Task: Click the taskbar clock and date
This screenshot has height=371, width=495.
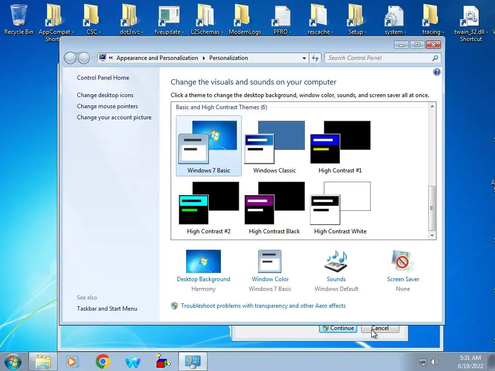Action: (x=470, y=361)
